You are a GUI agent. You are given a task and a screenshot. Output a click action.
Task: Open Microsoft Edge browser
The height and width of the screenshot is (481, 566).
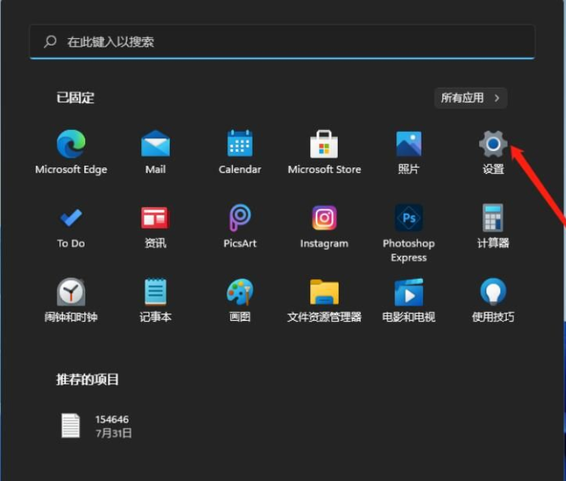coord(71,145)
